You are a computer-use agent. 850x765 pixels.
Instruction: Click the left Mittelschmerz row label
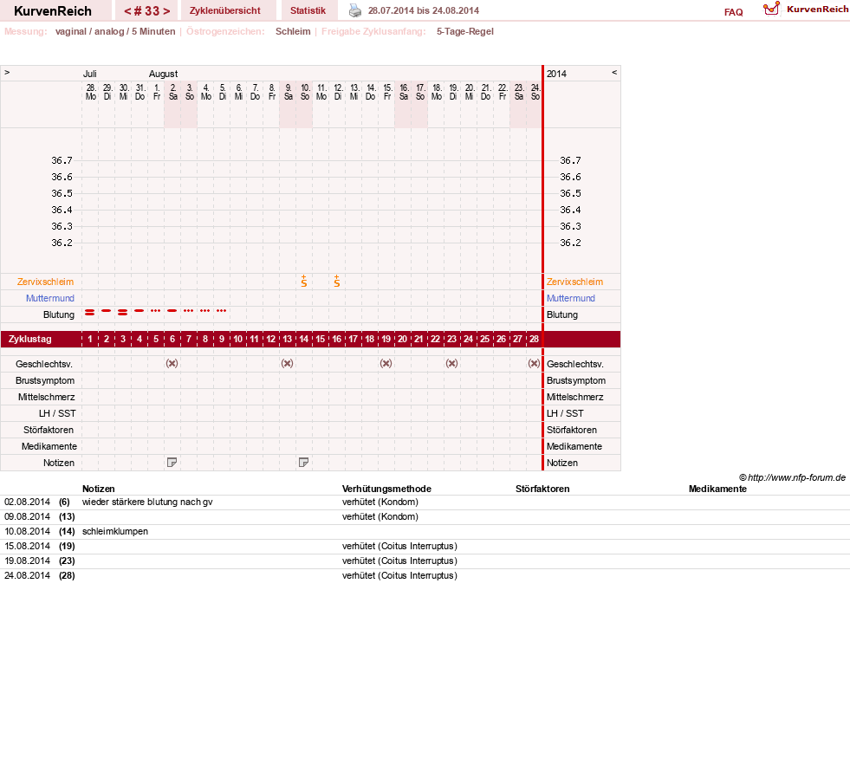point(47,397)
